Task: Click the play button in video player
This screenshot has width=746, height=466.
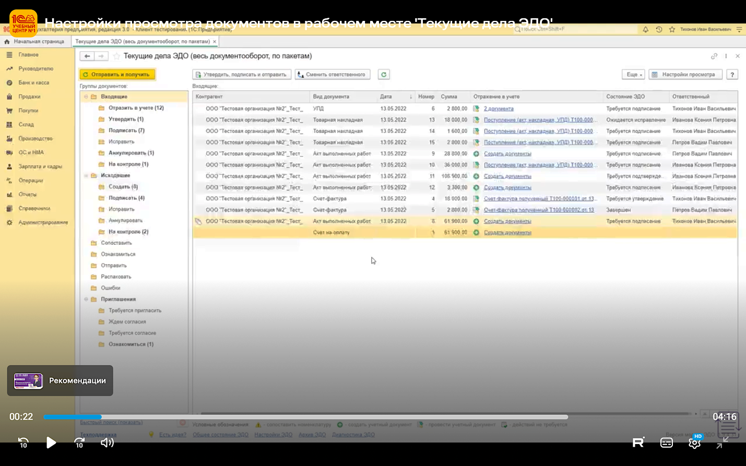Action: coord(51,443)
